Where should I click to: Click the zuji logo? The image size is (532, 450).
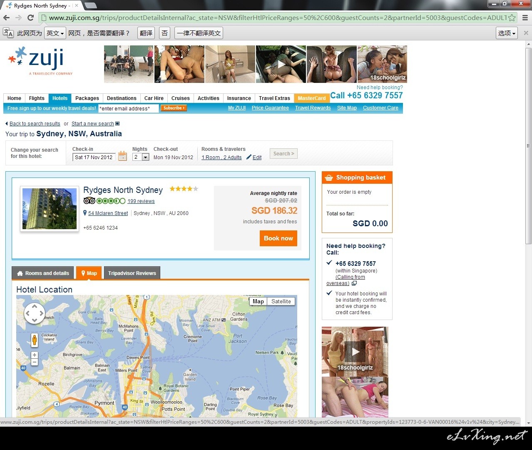[40, 61]
